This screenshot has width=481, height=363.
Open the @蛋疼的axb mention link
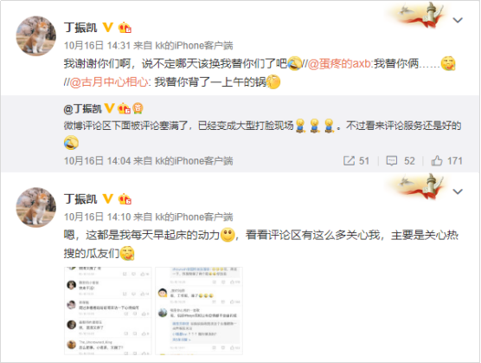(340, 63)
